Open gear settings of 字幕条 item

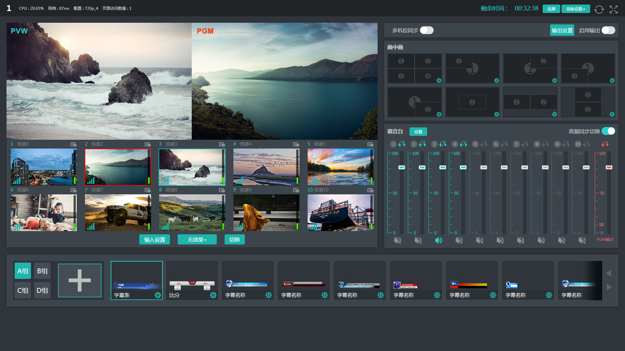[x=158, y=295]
